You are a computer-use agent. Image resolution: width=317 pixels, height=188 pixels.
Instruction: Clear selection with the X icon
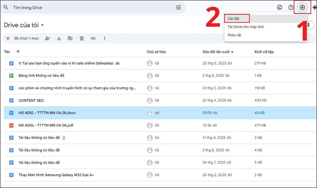point(8,38)
